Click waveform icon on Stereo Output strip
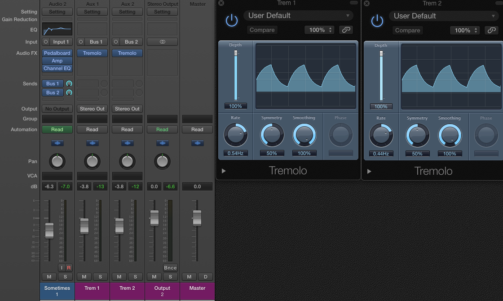This screenshot has height=301, width=503. [162, 143]
